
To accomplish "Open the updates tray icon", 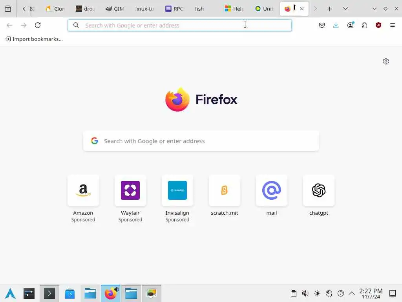I will 341,293.
